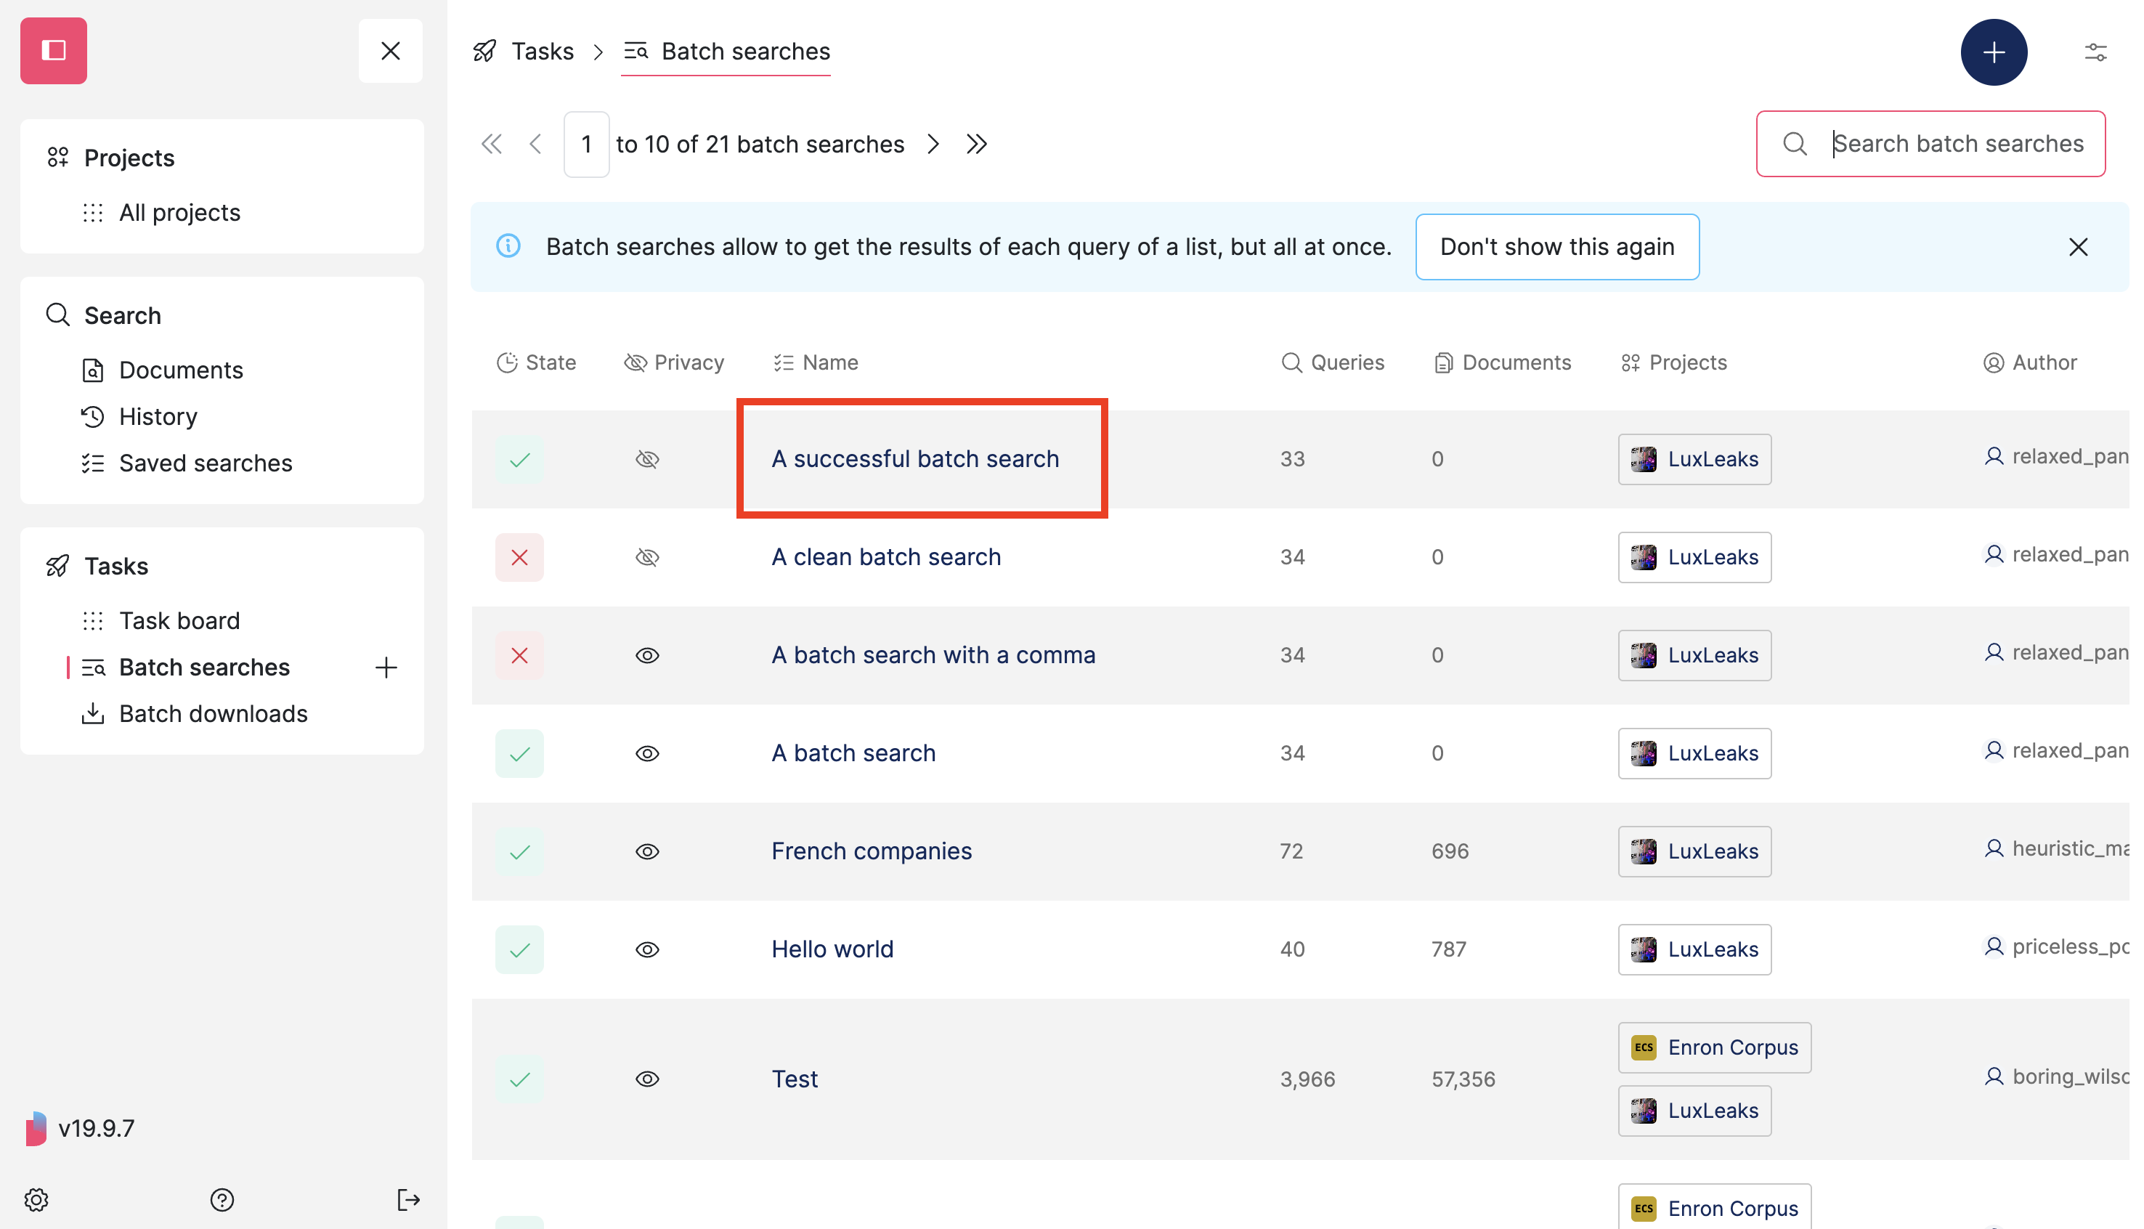Select the Batch downloads download icon
Screen dimensions: 2144x1229
pyautogui.click(x=93, y=713)
